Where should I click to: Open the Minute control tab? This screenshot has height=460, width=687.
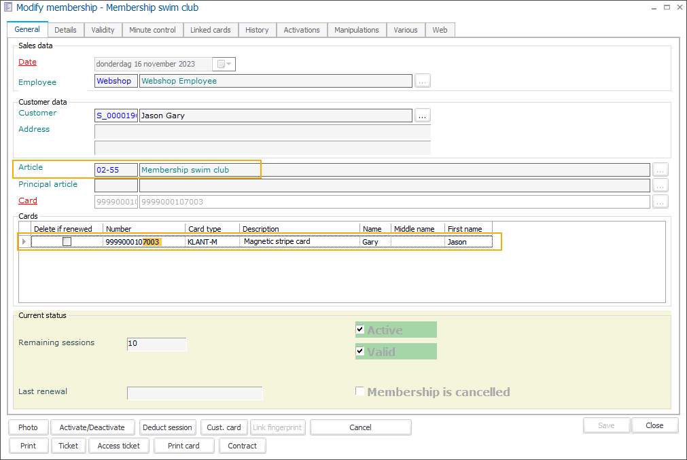[152, 30]
